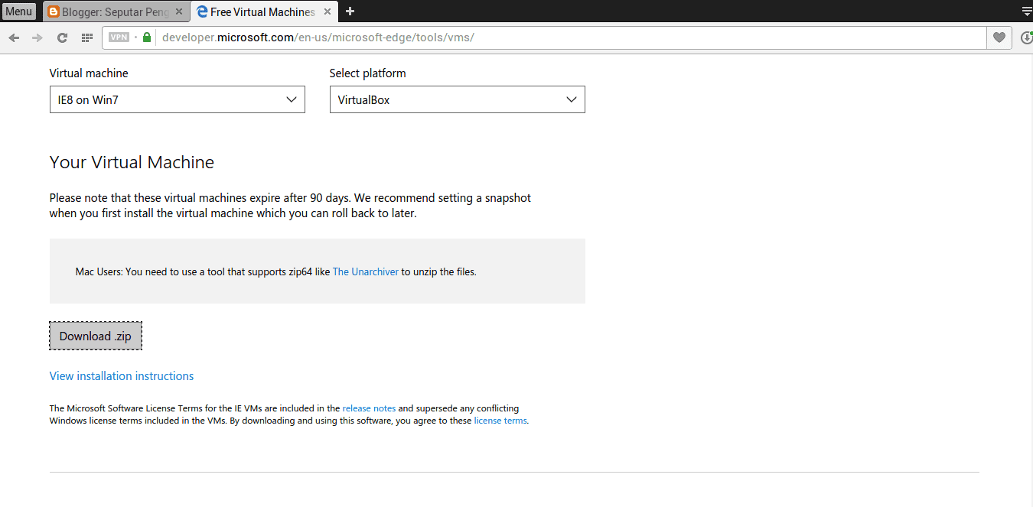1033x507 pixels.
Task: Select the Free Virtual Machines tab
Action: [x=260, y=11]
